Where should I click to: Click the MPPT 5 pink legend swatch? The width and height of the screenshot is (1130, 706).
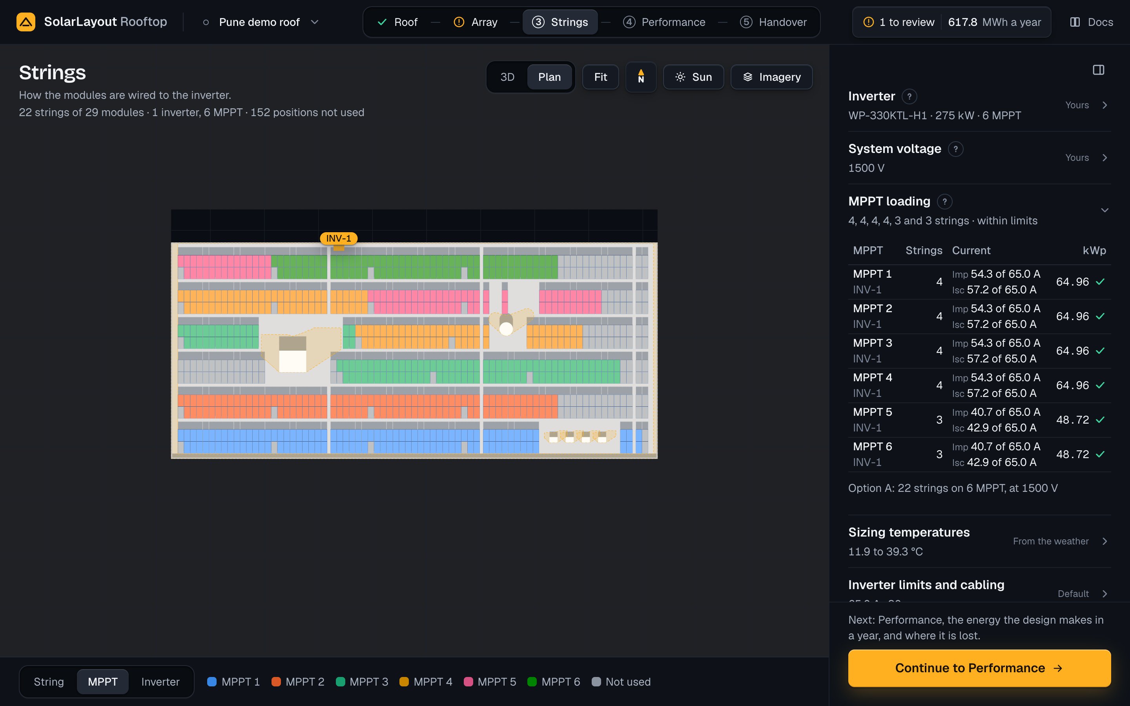468,682
